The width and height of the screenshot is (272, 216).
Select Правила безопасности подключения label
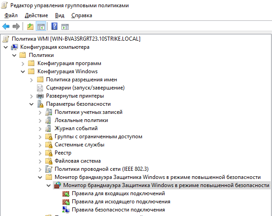point(118,210)
